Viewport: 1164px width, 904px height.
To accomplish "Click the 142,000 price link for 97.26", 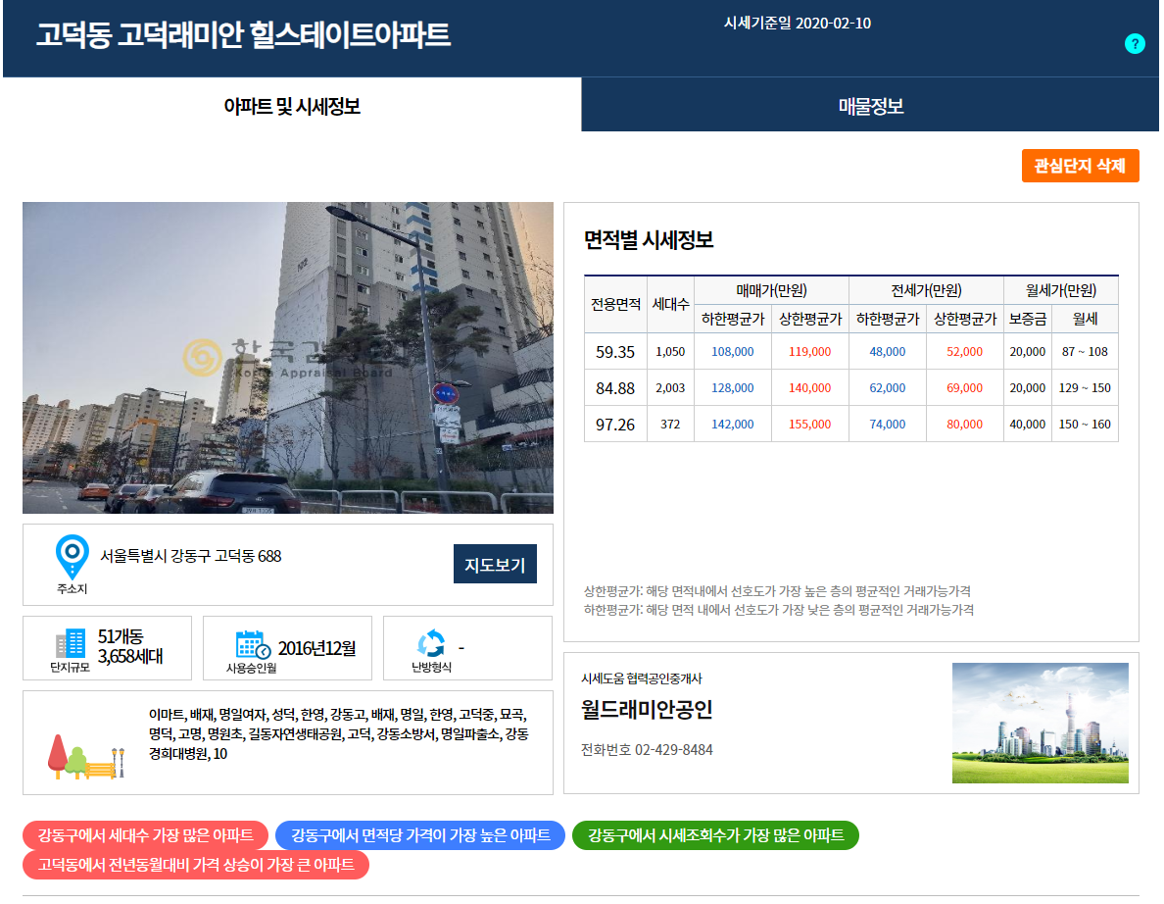I will 732,425.
